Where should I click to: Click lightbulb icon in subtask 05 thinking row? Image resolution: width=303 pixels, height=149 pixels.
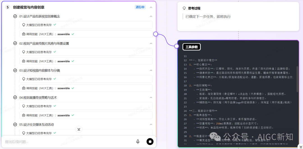point(24,133)
